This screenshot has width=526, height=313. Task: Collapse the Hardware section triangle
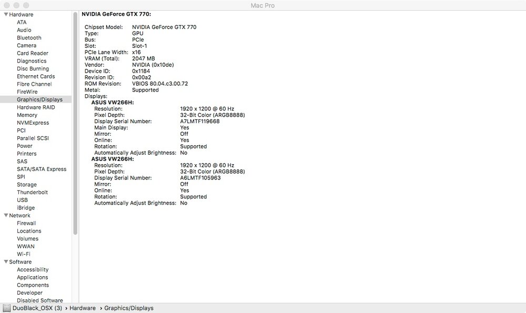coord(5,15)
